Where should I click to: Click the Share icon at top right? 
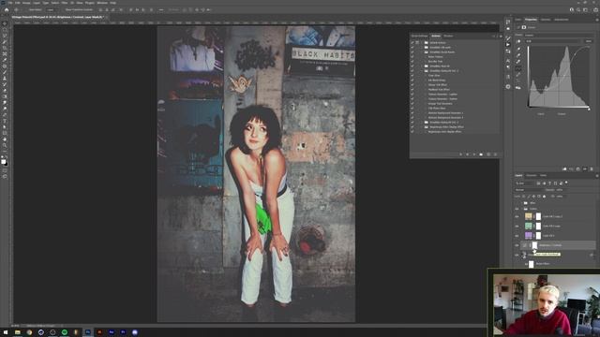[596, 9]
